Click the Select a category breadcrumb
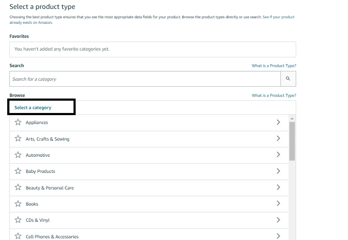348x240 pixels. point(33,107)
